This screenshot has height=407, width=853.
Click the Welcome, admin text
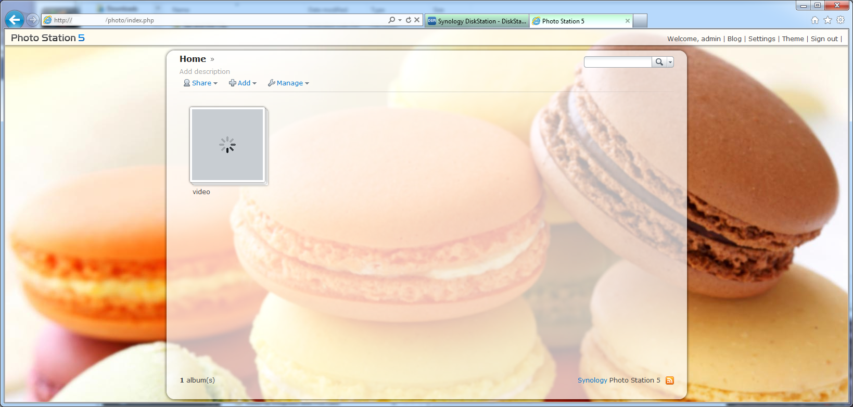[x=694, y=39]
